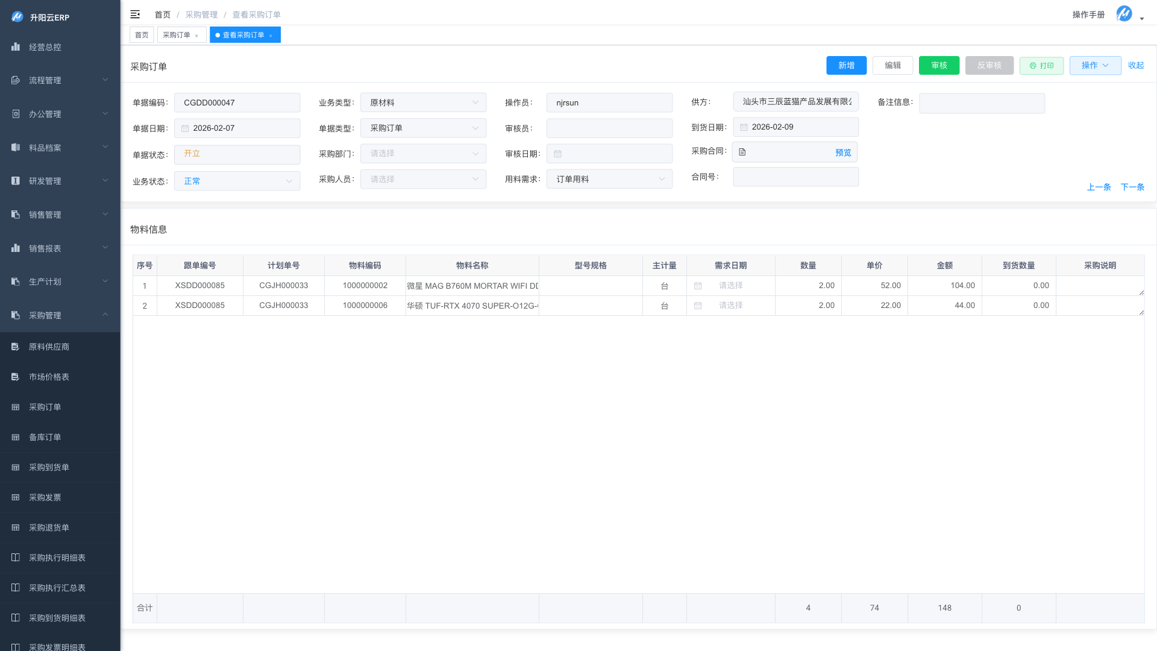Click the 下一条 link
This screenshot has height=651, width=1157.
coord(1132,187)
